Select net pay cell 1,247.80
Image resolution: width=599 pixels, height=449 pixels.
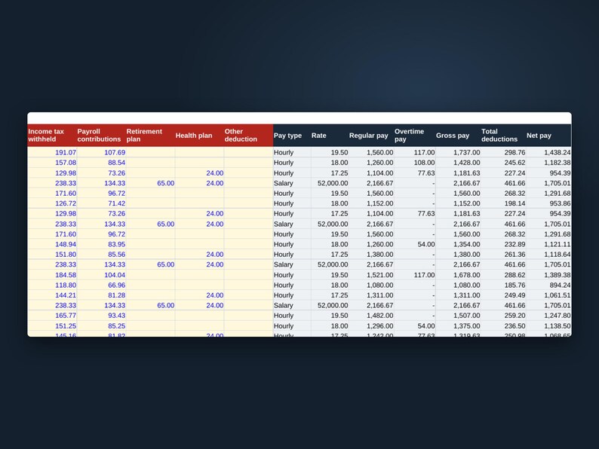click(x=548, y=316)
